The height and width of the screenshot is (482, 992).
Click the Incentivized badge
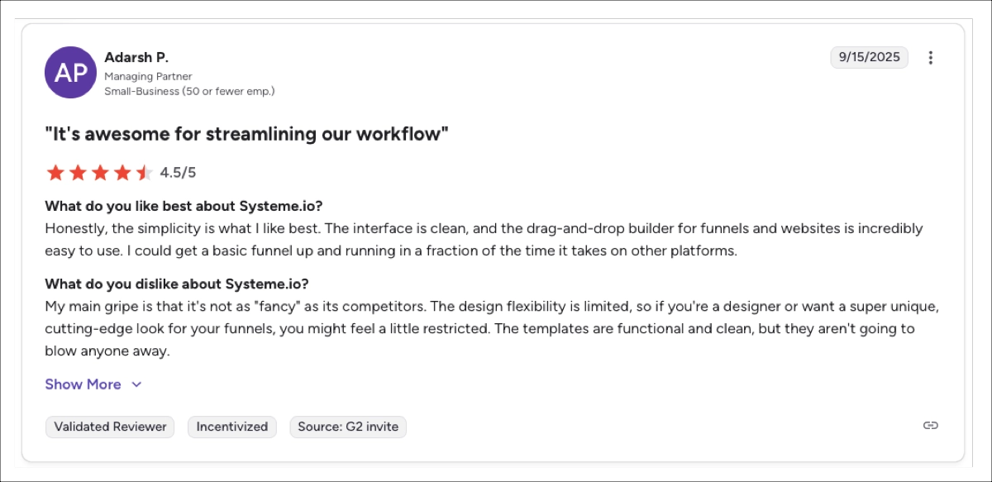(x=231, y=427)
